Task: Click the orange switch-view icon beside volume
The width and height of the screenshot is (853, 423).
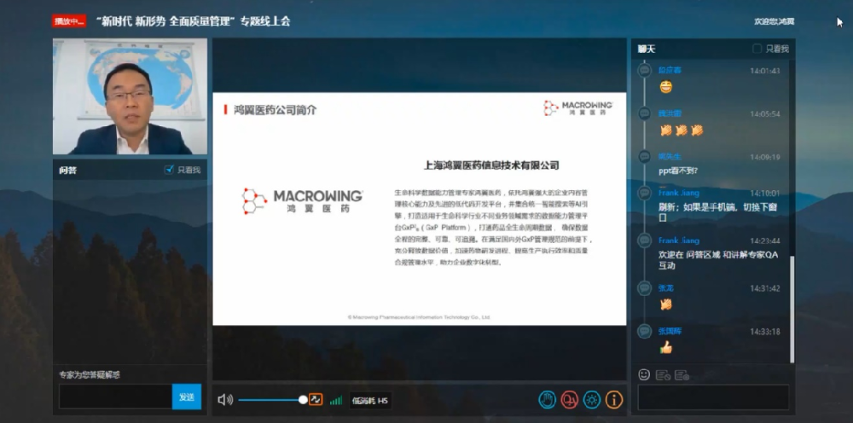Action: (316, 400)
